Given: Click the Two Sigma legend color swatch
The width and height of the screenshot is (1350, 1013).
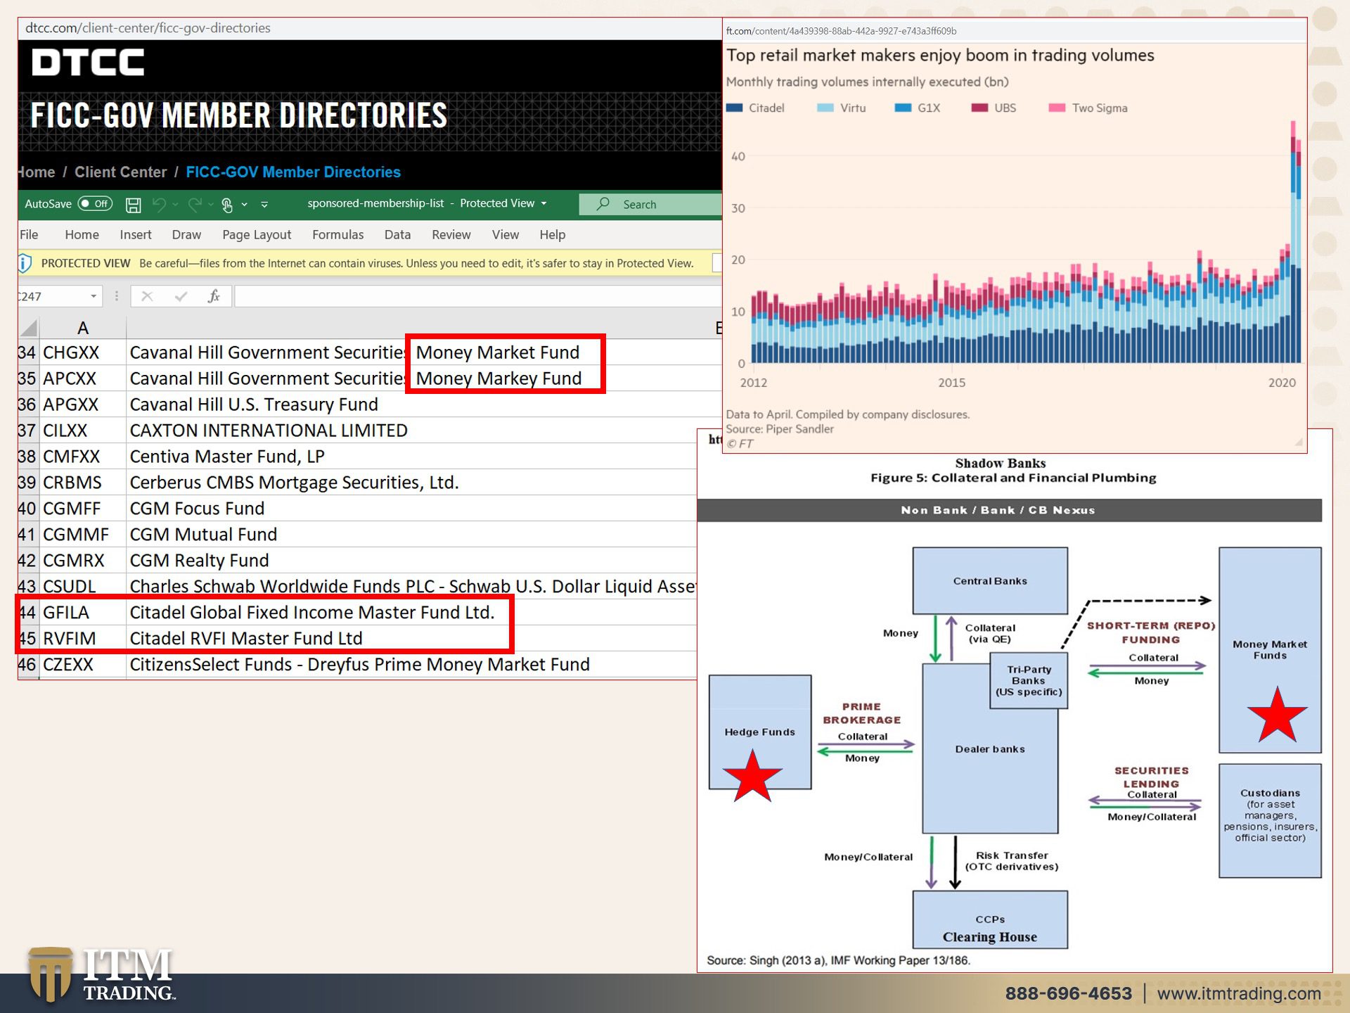Looking at the screenshot, I should coord(1057,108).
